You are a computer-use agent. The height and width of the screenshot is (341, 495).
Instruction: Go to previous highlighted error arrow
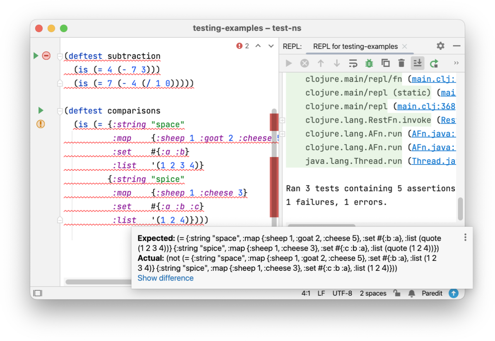258,46
